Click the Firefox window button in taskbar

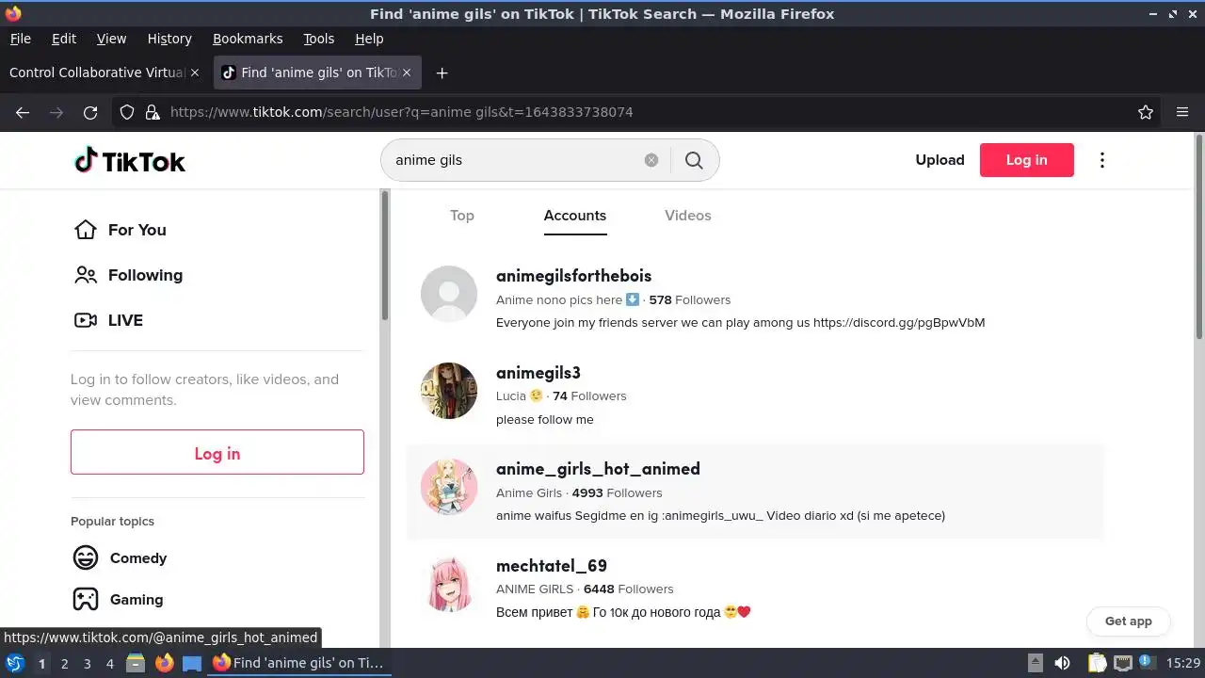(x=299, y=663)
